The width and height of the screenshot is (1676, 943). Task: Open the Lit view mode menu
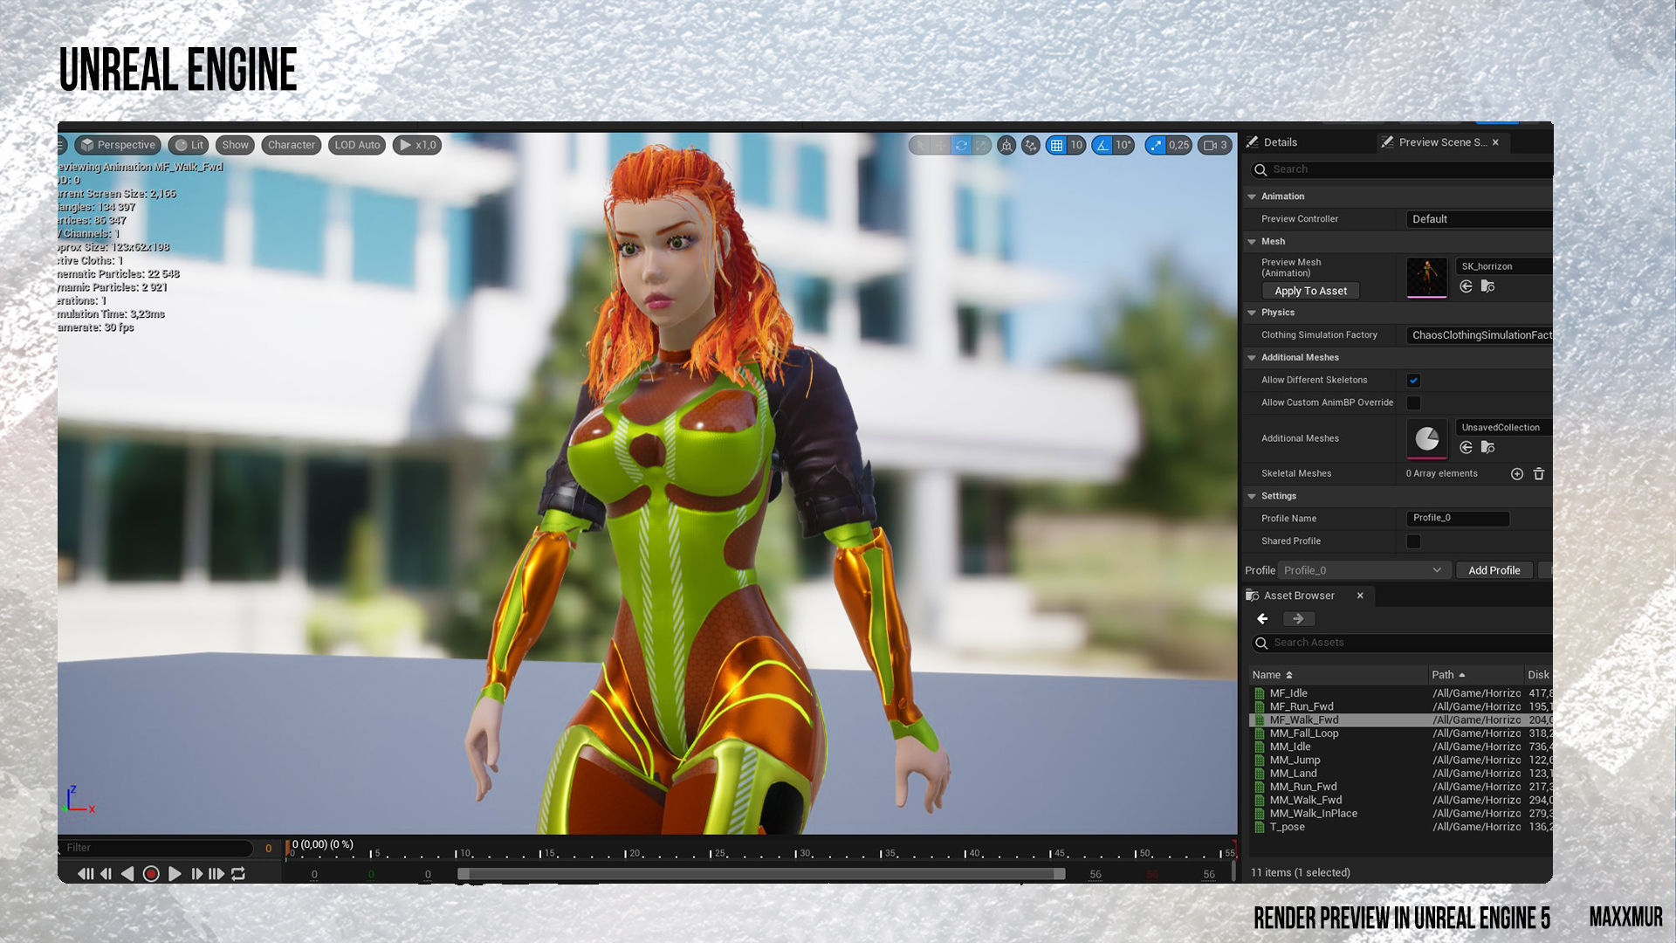click(x=189, y=145)
